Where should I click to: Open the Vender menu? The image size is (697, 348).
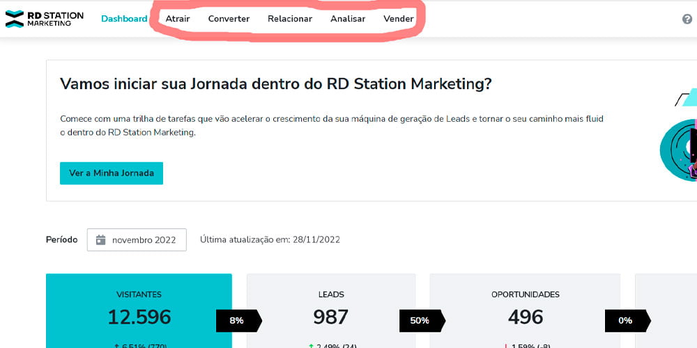click(398, 19)
